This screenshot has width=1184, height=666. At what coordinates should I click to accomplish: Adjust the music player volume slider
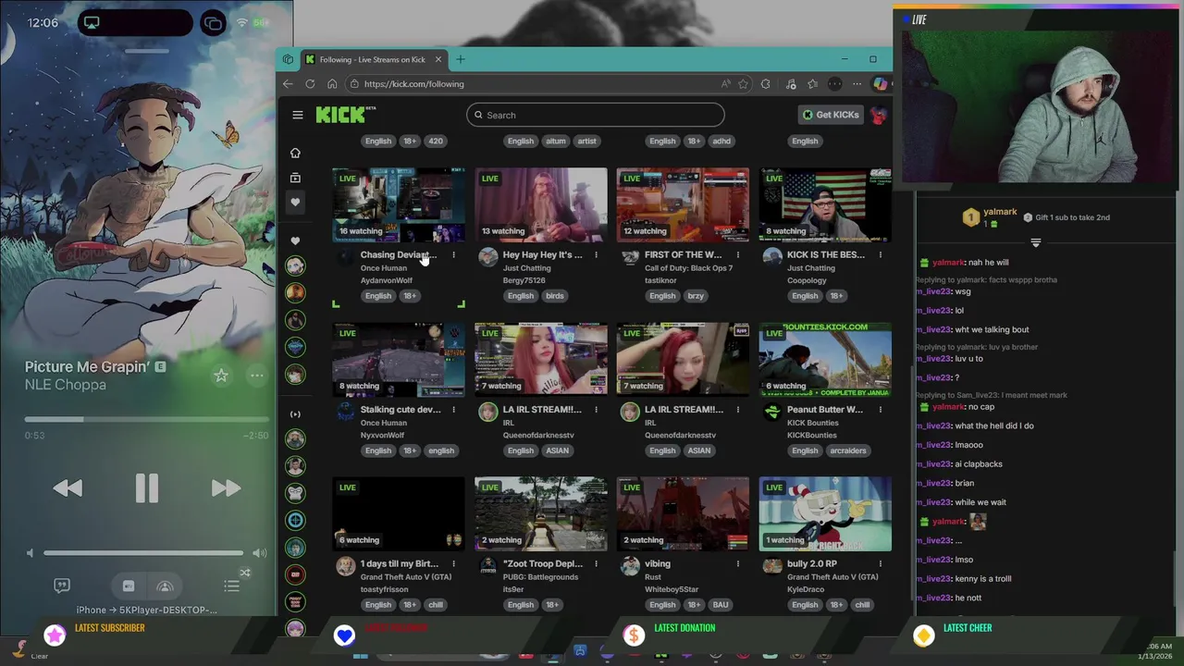[x=143, y=553]
